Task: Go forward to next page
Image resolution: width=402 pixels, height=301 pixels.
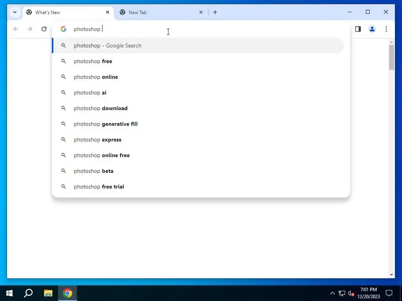Action: [x=30, y=29]
